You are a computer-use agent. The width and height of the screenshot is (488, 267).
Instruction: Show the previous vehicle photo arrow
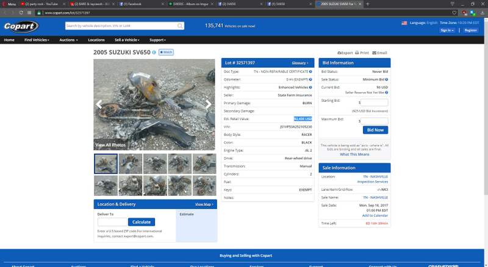pos(99,104)
